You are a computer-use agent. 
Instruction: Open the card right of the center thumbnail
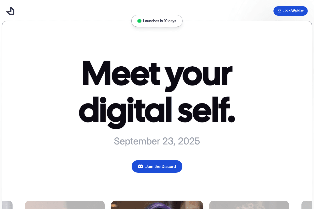pos(249,205)
